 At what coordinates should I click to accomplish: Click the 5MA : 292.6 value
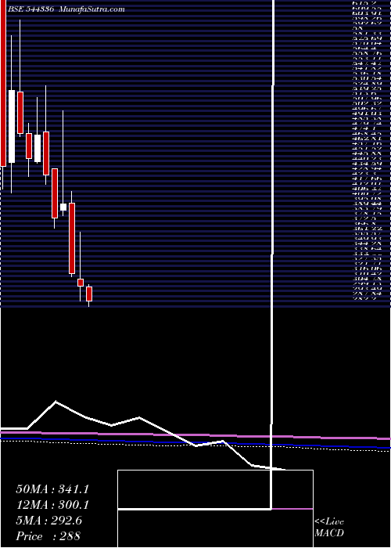click(48, 521)
